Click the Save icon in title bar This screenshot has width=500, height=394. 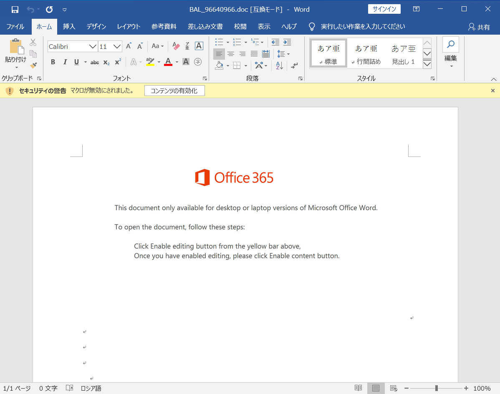[x=15, y=10]
